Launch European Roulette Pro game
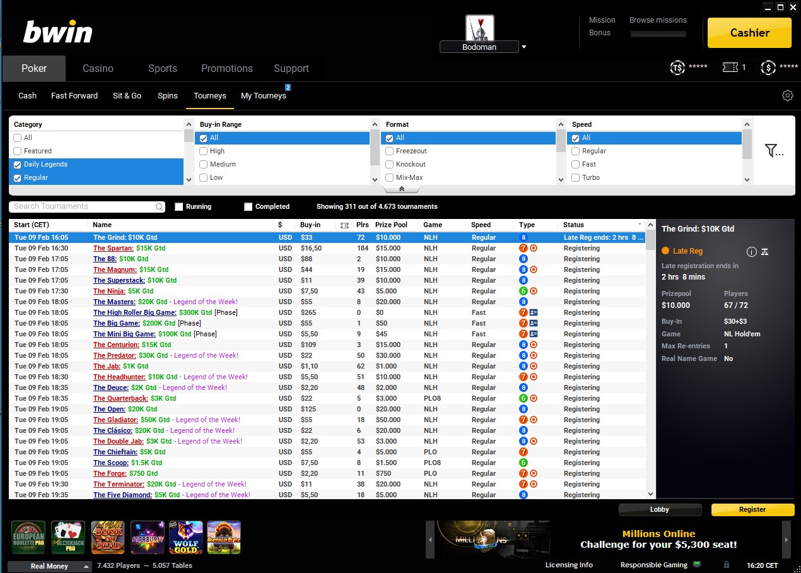Image resolution: width=801 pixels, height=573 pixels. (28, 537)
